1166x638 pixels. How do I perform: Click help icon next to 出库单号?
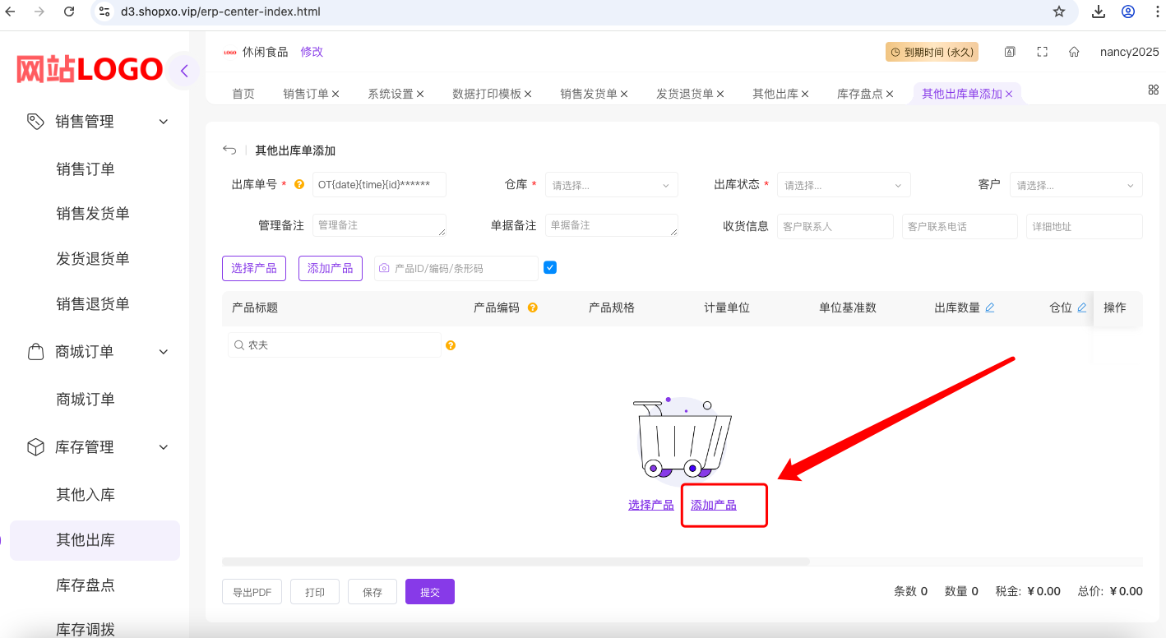coord(299,185)
